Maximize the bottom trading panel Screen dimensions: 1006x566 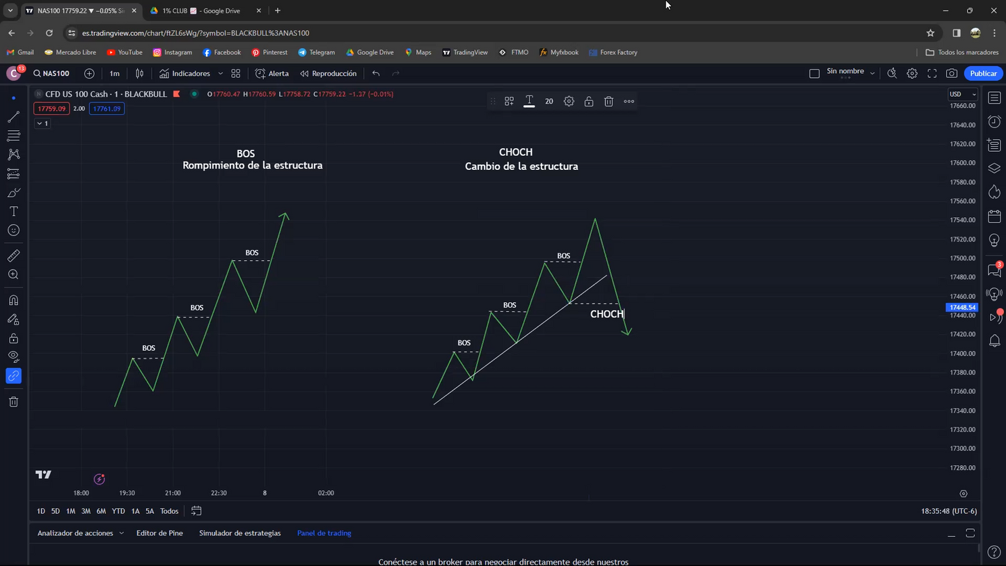tap(970, 533)
